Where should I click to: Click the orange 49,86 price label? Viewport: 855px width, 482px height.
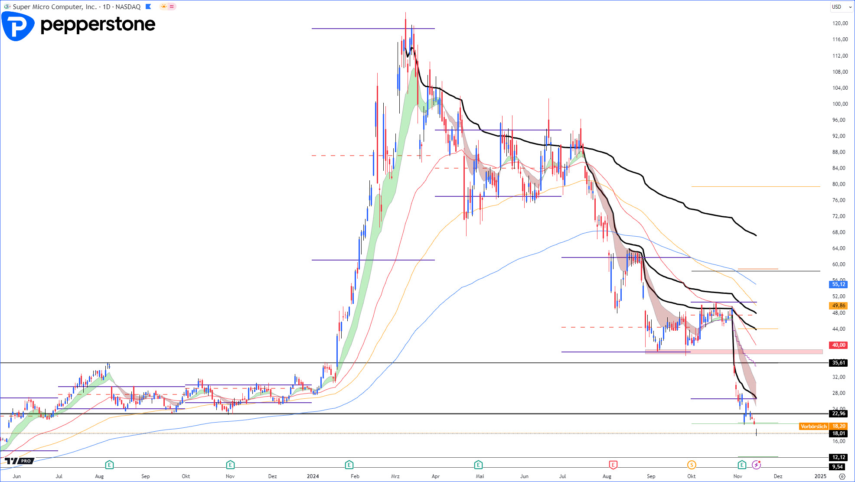click(x=839, y=306)
